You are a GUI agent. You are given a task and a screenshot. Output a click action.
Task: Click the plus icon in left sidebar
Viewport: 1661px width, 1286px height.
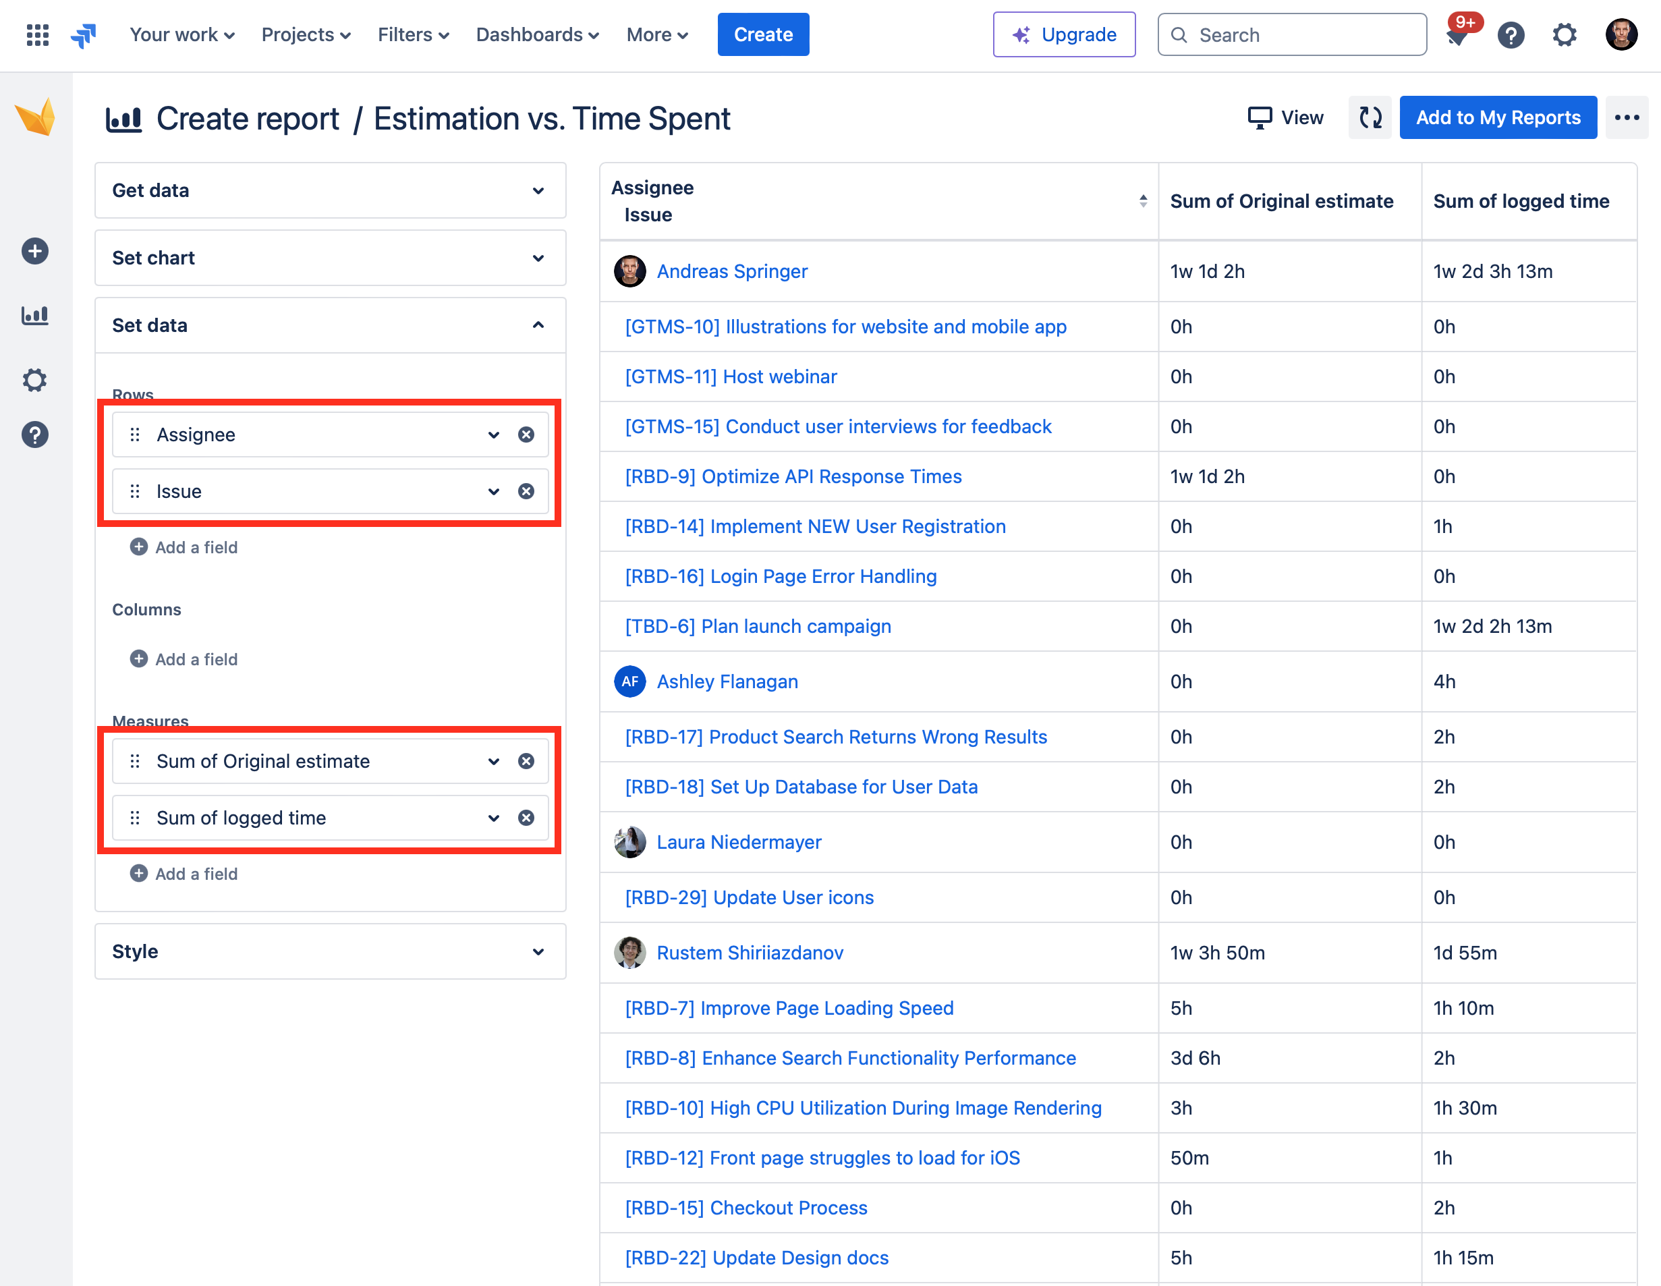[x=35, y=251]
